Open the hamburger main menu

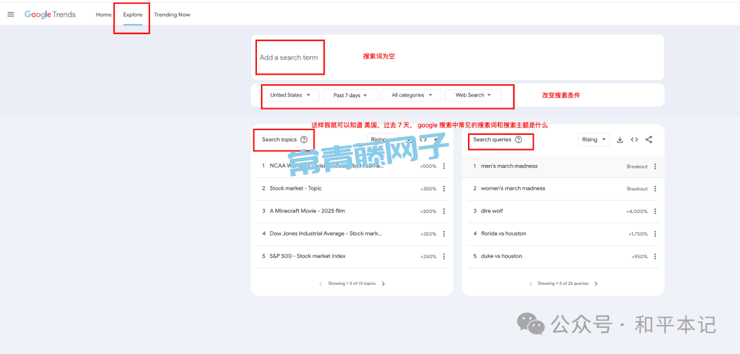(x=11, y=14)
